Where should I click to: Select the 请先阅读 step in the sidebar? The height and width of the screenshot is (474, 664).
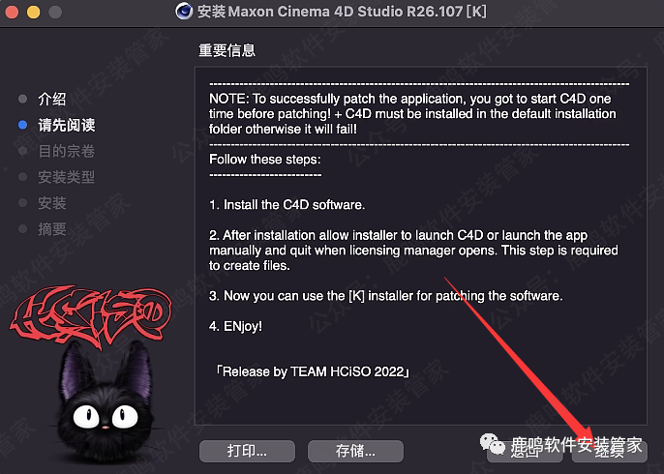pos(67,125)
